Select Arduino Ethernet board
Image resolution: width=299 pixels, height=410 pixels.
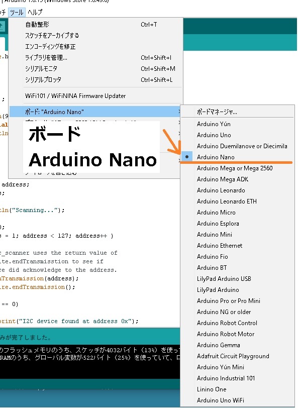pyautogui.click(x=238, y=245)
